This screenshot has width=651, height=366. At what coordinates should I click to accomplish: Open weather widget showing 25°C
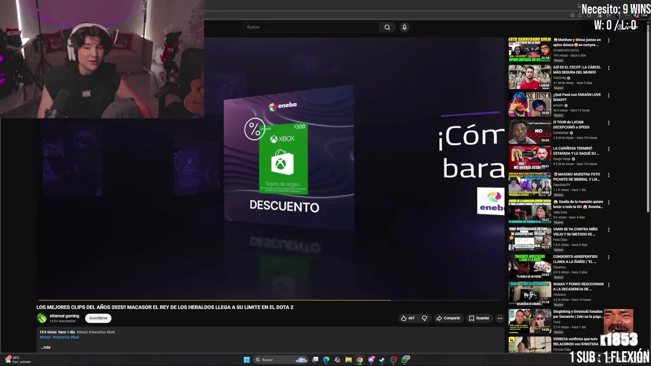[x=18, y=359]
